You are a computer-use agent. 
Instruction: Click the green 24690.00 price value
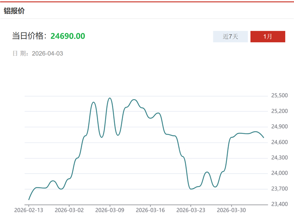(x=68, y=36)
